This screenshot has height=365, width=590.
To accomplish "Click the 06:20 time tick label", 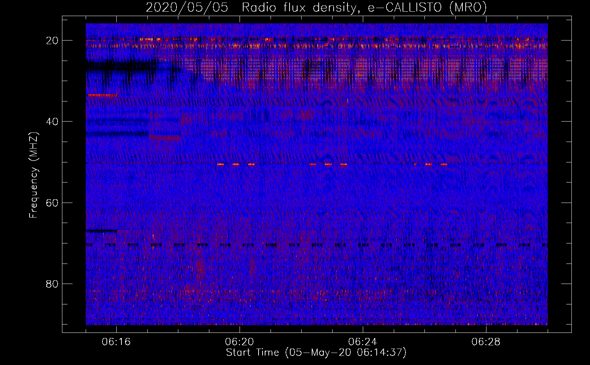I will [x=240, y=342].
